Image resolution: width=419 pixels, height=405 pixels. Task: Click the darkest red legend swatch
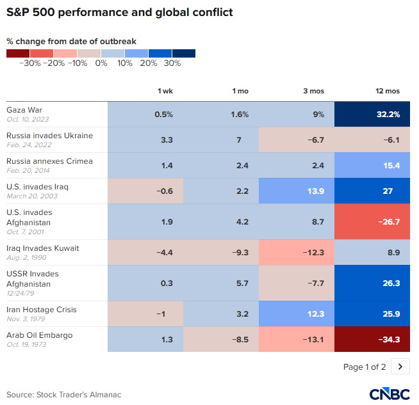pos(18,54)
